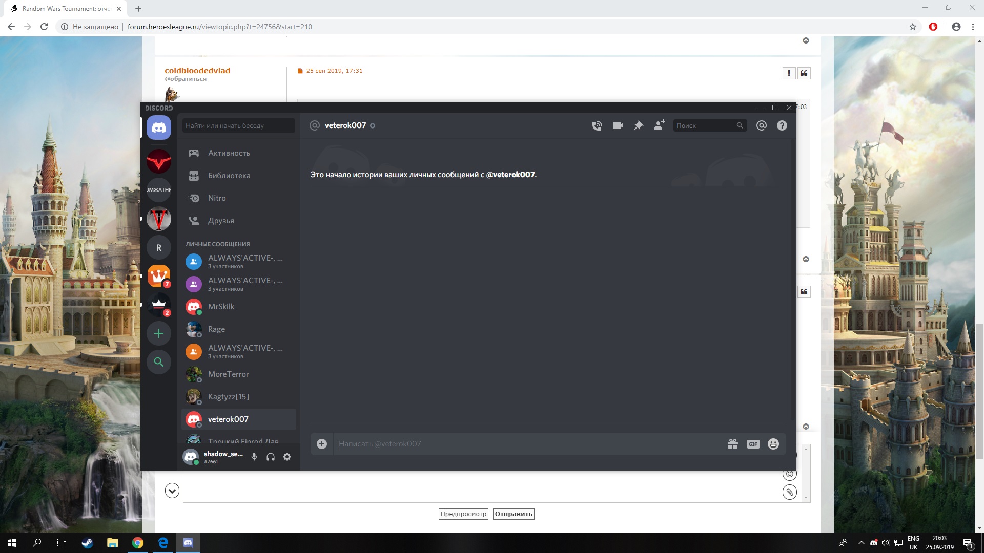
Task: Expand the forum editor options chevron
Action: tap(172, 491)
